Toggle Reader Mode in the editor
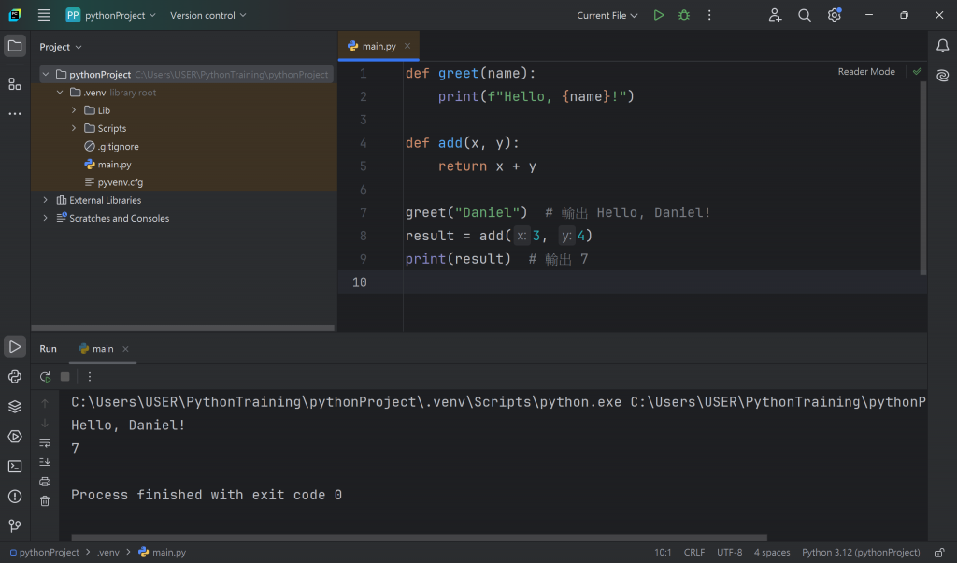 (x=865, y=72)
